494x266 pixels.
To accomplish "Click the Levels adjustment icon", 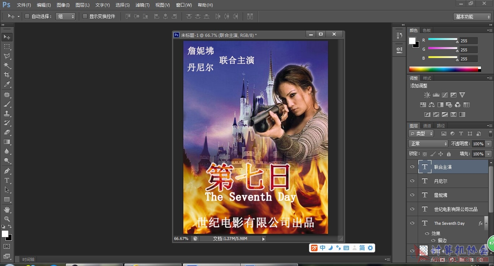I will tap(436, 95).
